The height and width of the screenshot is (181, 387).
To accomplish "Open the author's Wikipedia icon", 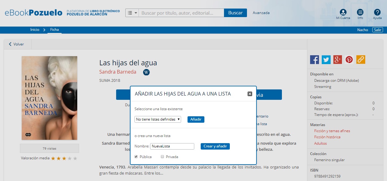I will 146,72.
